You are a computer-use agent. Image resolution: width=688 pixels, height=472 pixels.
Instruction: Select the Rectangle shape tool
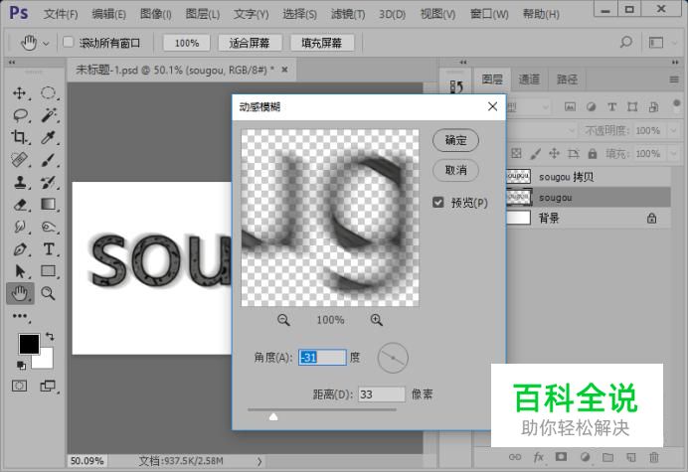pos(49,271)
